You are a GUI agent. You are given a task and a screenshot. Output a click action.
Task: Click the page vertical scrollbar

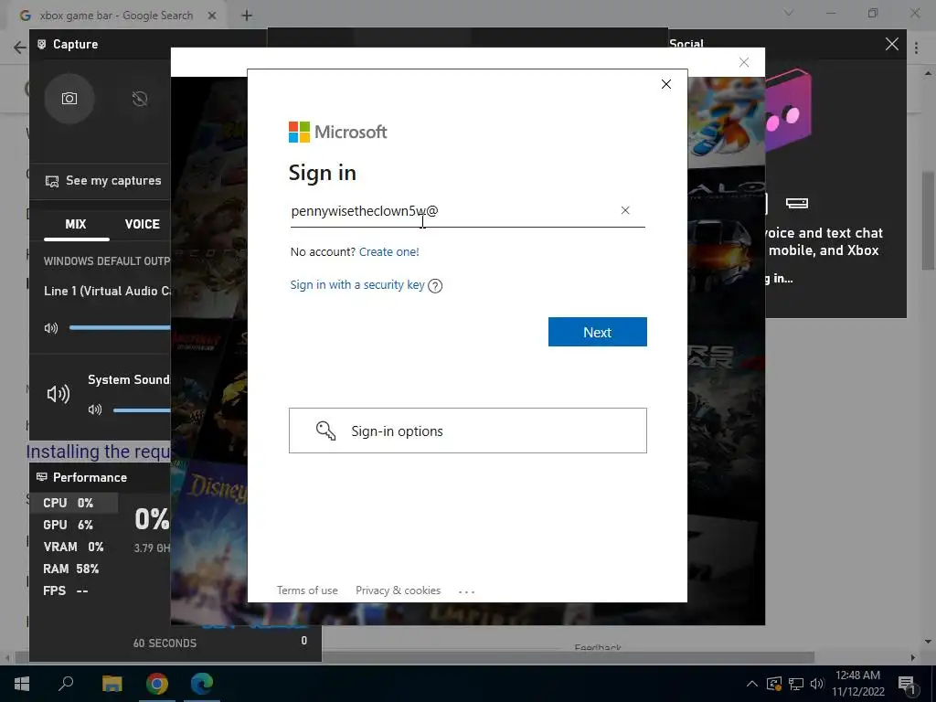(928, 223)
